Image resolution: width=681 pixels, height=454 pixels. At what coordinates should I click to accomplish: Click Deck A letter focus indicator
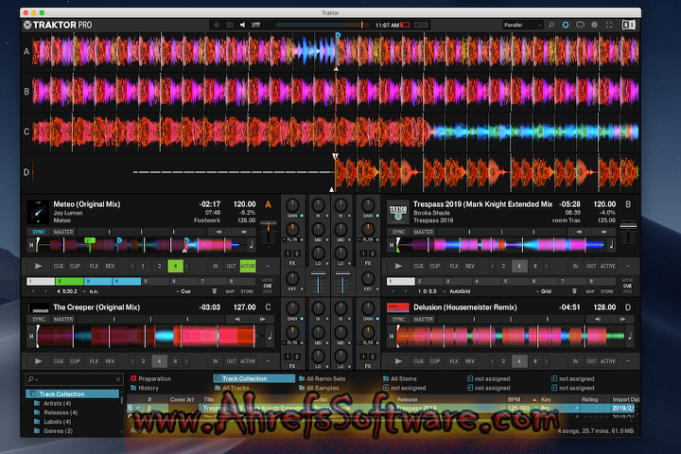pos(268,204)
